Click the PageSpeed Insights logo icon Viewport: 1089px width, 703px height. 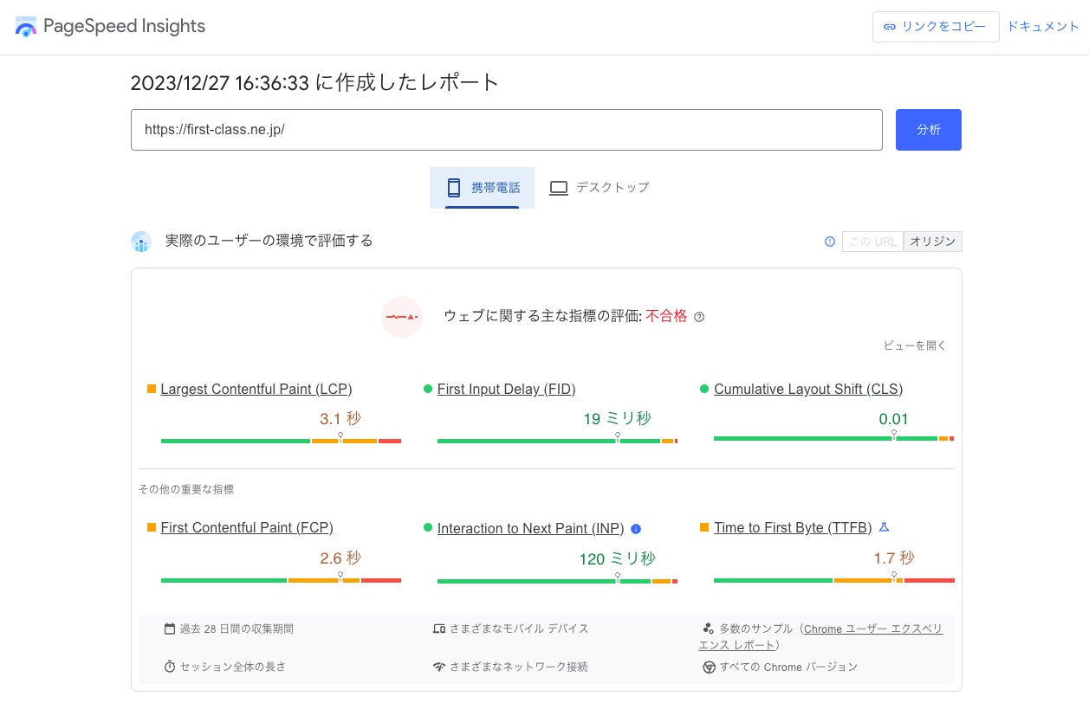pyautogui.click(x=26, y=27)
